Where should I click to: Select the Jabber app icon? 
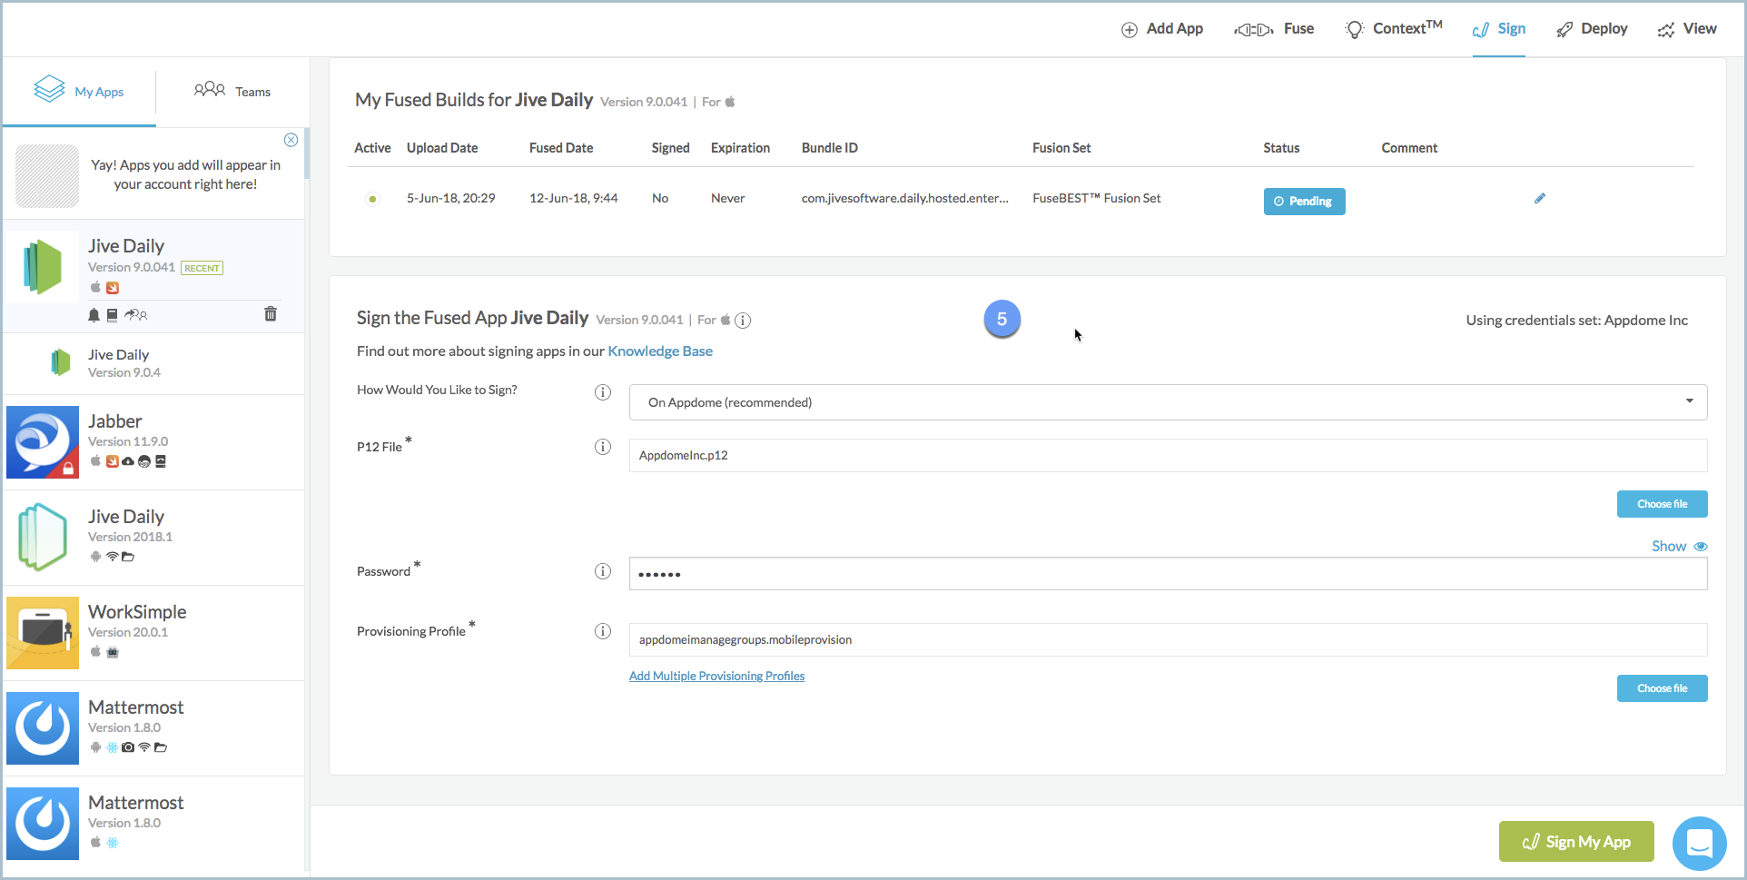point(43,442)
